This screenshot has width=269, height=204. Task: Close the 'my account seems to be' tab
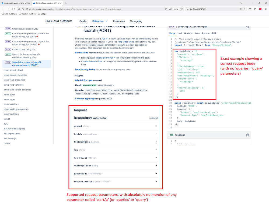coord(29,3)
